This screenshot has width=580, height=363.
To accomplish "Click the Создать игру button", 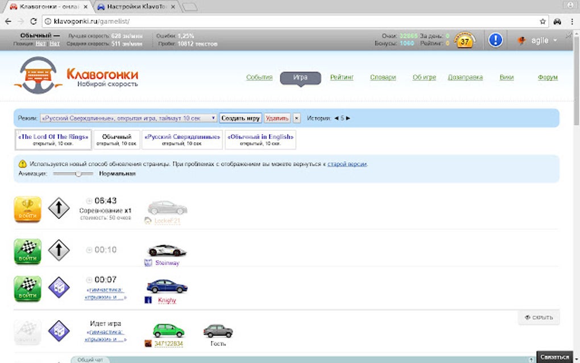I will pyautogui.click(x=241, y=118).
